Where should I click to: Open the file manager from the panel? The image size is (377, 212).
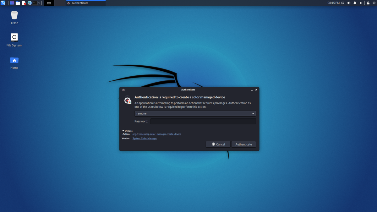(x=18, y=3)
